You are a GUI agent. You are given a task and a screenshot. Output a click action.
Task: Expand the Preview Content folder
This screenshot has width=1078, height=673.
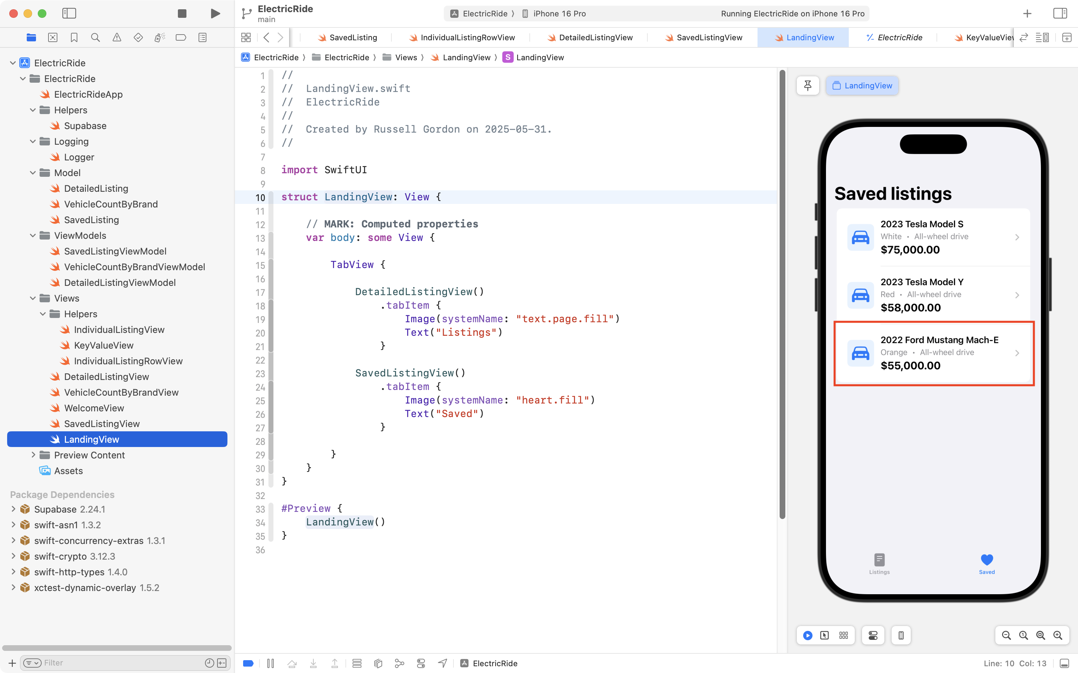coord(33,455)
